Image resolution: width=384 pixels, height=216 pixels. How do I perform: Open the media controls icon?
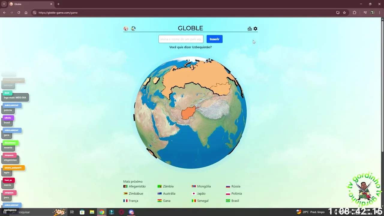(365, 13)
